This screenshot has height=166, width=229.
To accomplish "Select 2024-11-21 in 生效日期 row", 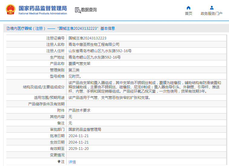I will [x=79, y=142].
